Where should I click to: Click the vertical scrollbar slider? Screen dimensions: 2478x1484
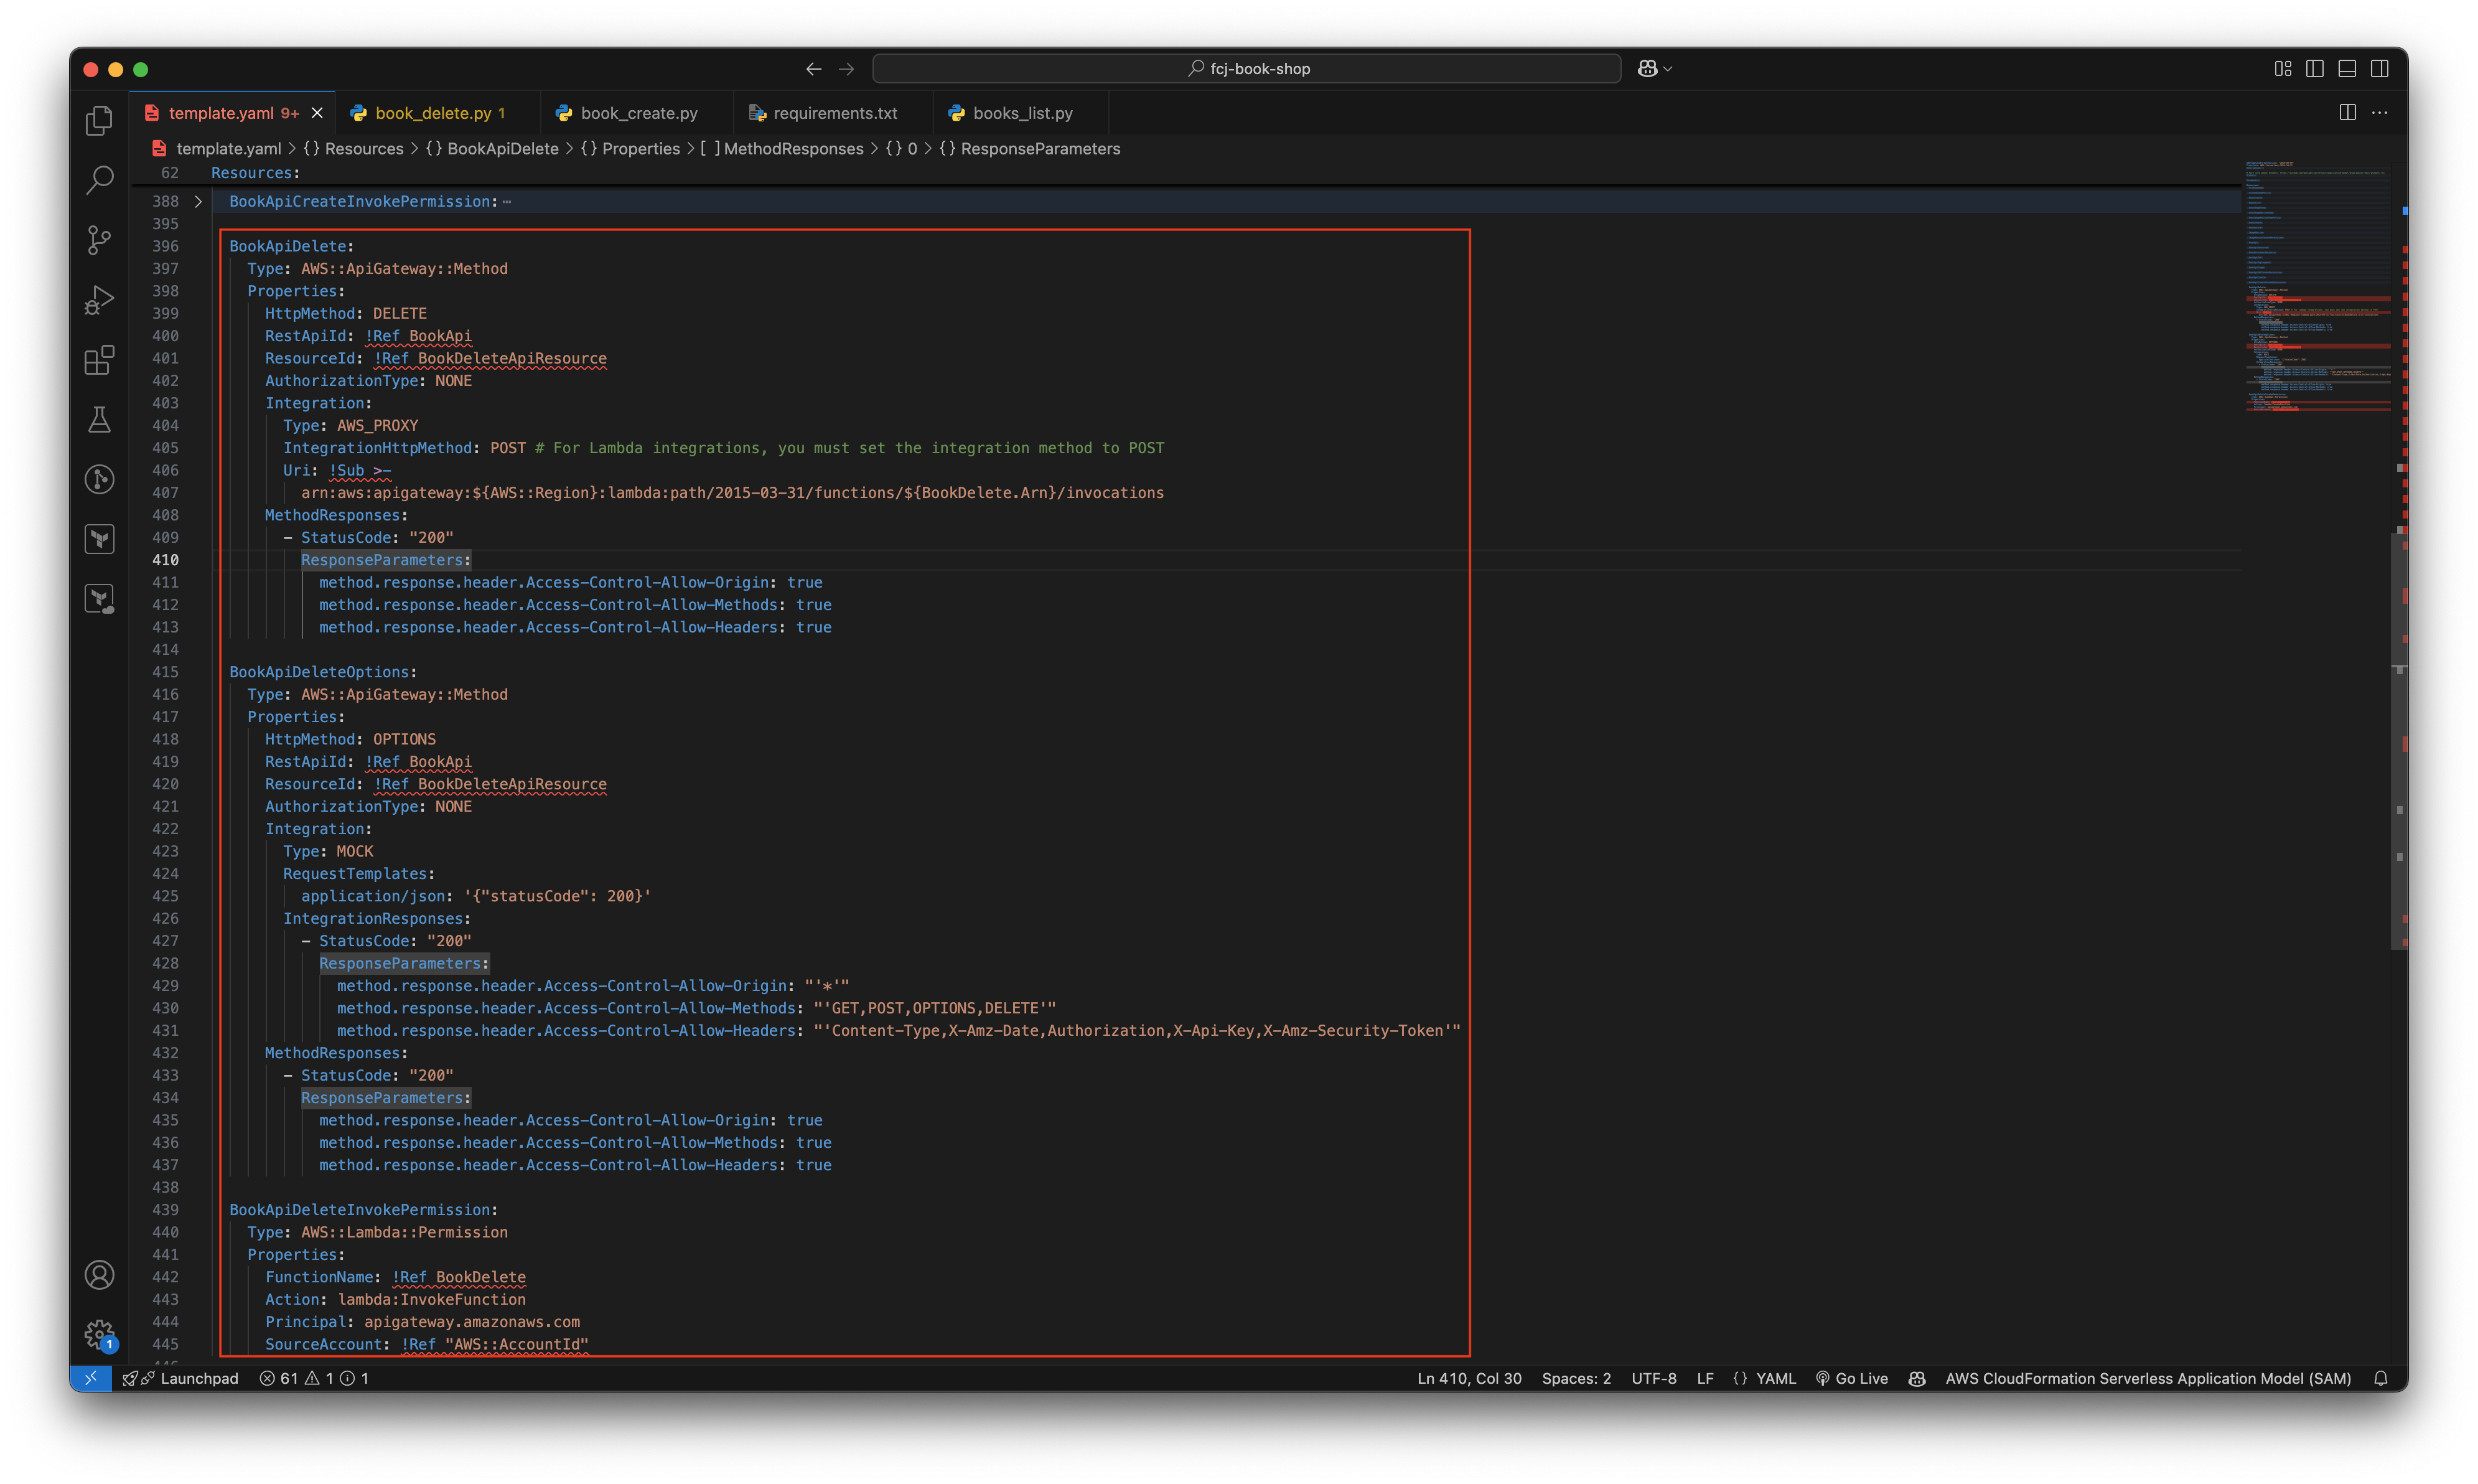coord(2399,740)
